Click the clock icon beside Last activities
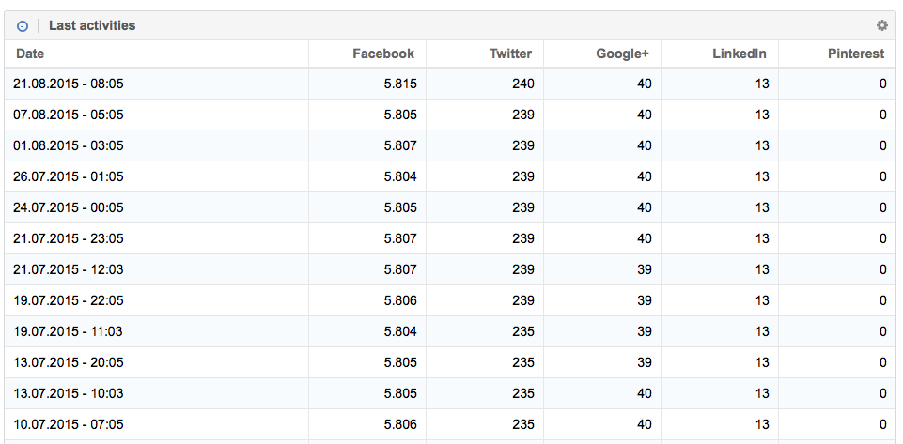Image resolution: width=903 pixels, height=444 pixels. click(23, 26)
